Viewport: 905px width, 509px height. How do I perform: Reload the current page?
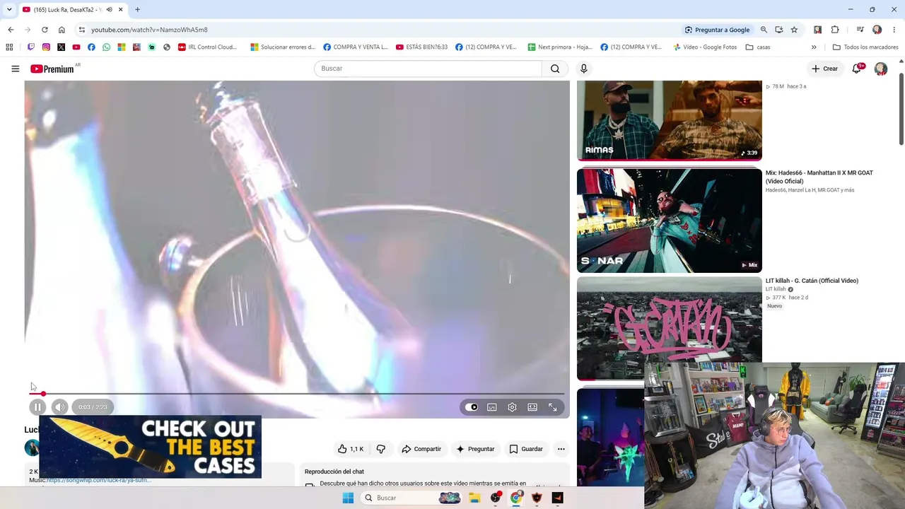45,30
